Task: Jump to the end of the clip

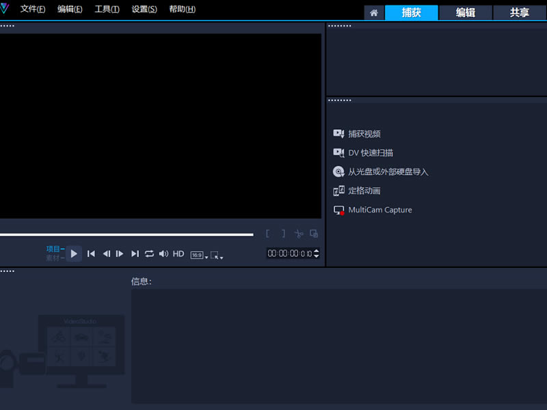Action: click(x=135, y=254)
